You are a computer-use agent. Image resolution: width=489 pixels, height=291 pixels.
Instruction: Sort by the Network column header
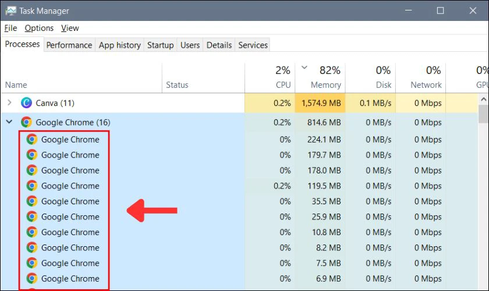click(x=421, y=78)
